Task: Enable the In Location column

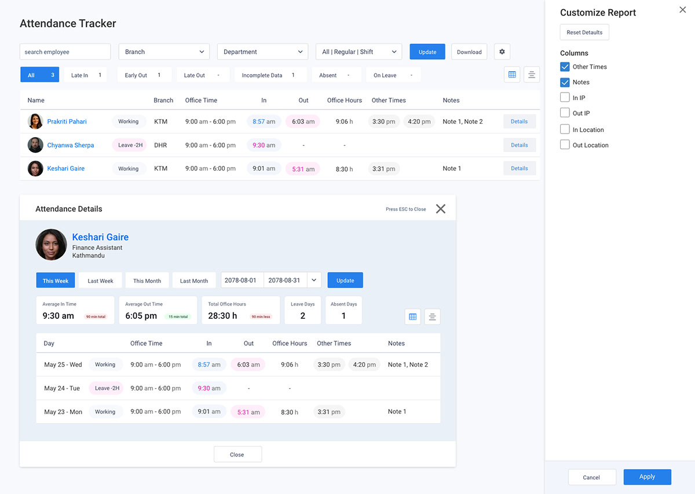Action: click(565, 129)
